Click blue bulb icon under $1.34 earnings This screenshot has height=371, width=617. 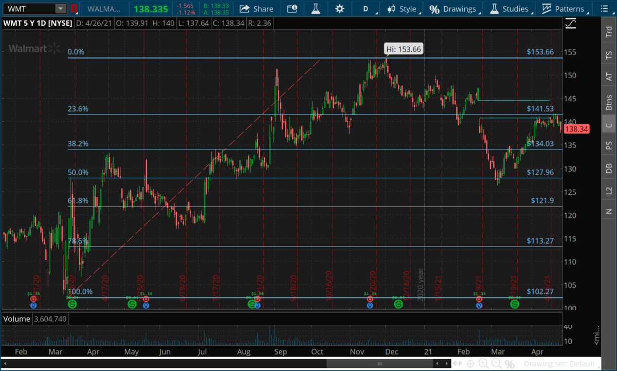370,305
